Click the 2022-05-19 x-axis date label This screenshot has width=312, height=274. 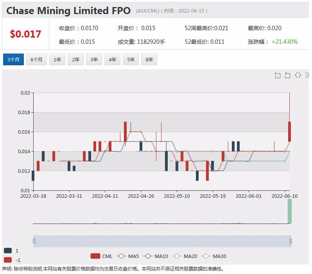click(x=213, y=196)
